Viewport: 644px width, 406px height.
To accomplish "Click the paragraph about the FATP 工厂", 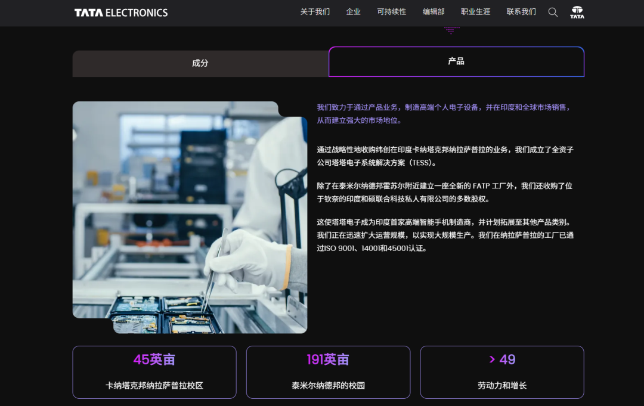I will (445, 192).
